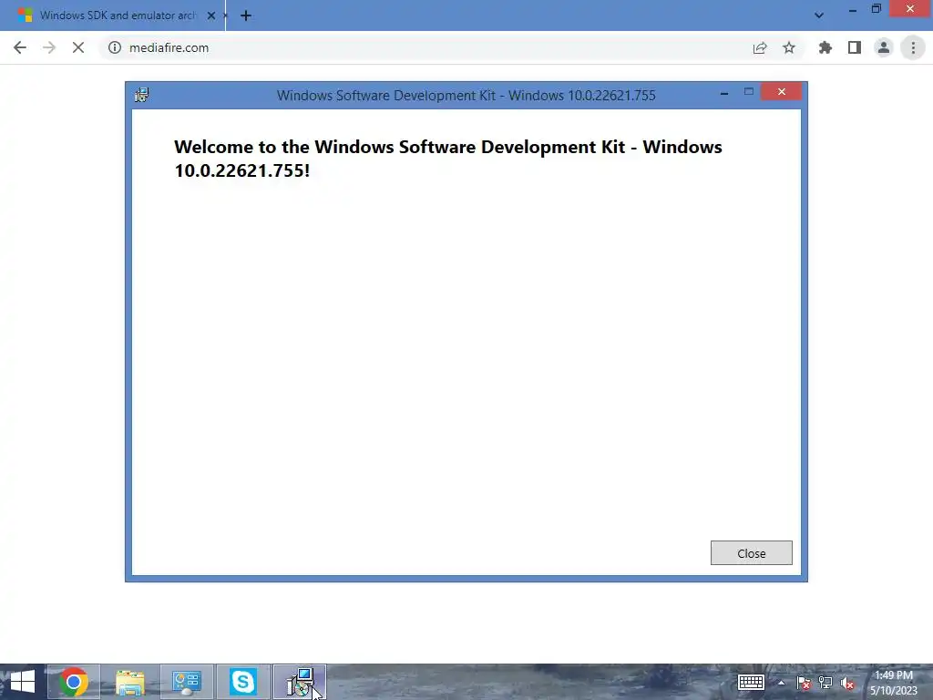Toggle Chrome side panel

coord(855,47)
